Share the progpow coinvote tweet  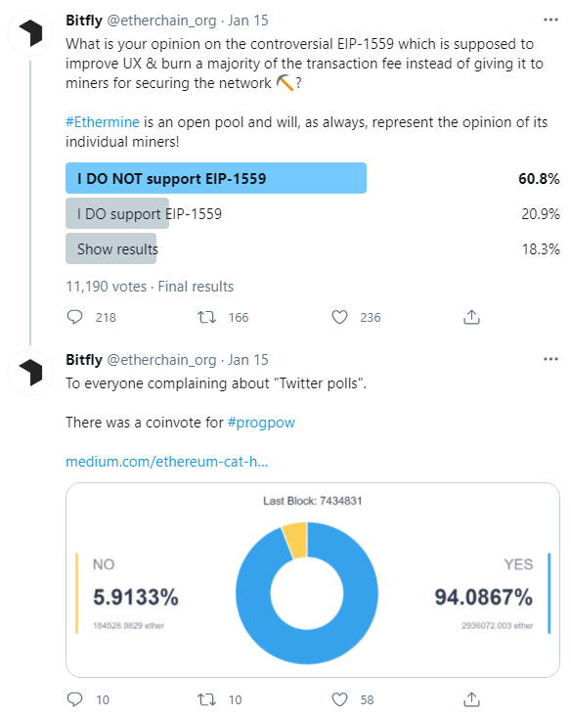tap(471, 699)
